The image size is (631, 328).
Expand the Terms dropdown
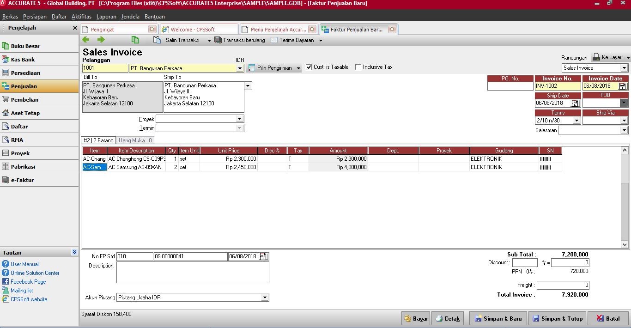[576, 121]
